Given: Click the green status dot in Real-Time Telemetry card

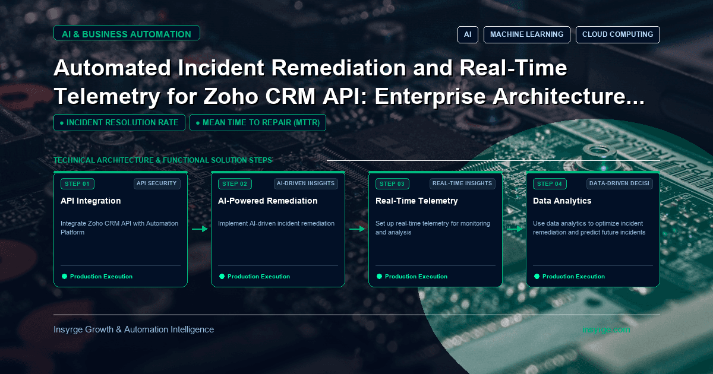Looking at the screenshot, I should tap(379, 277).
